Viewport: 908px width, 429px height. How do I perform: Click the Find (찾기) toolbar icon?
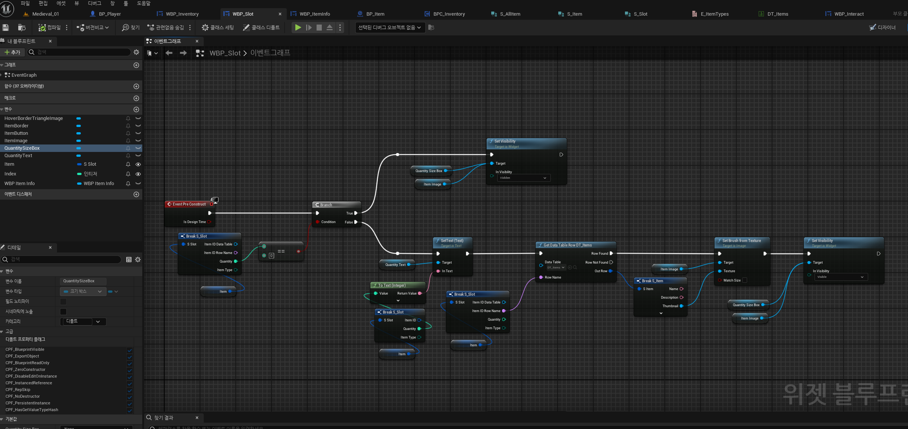pyautogui.click(x=131, y=27)
